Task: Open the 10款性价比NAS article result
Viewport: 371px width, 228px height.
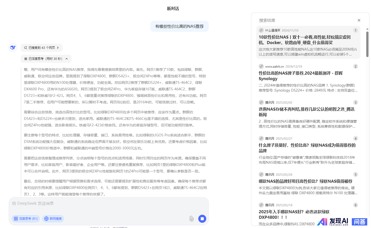Action: (x=304, y=40)
